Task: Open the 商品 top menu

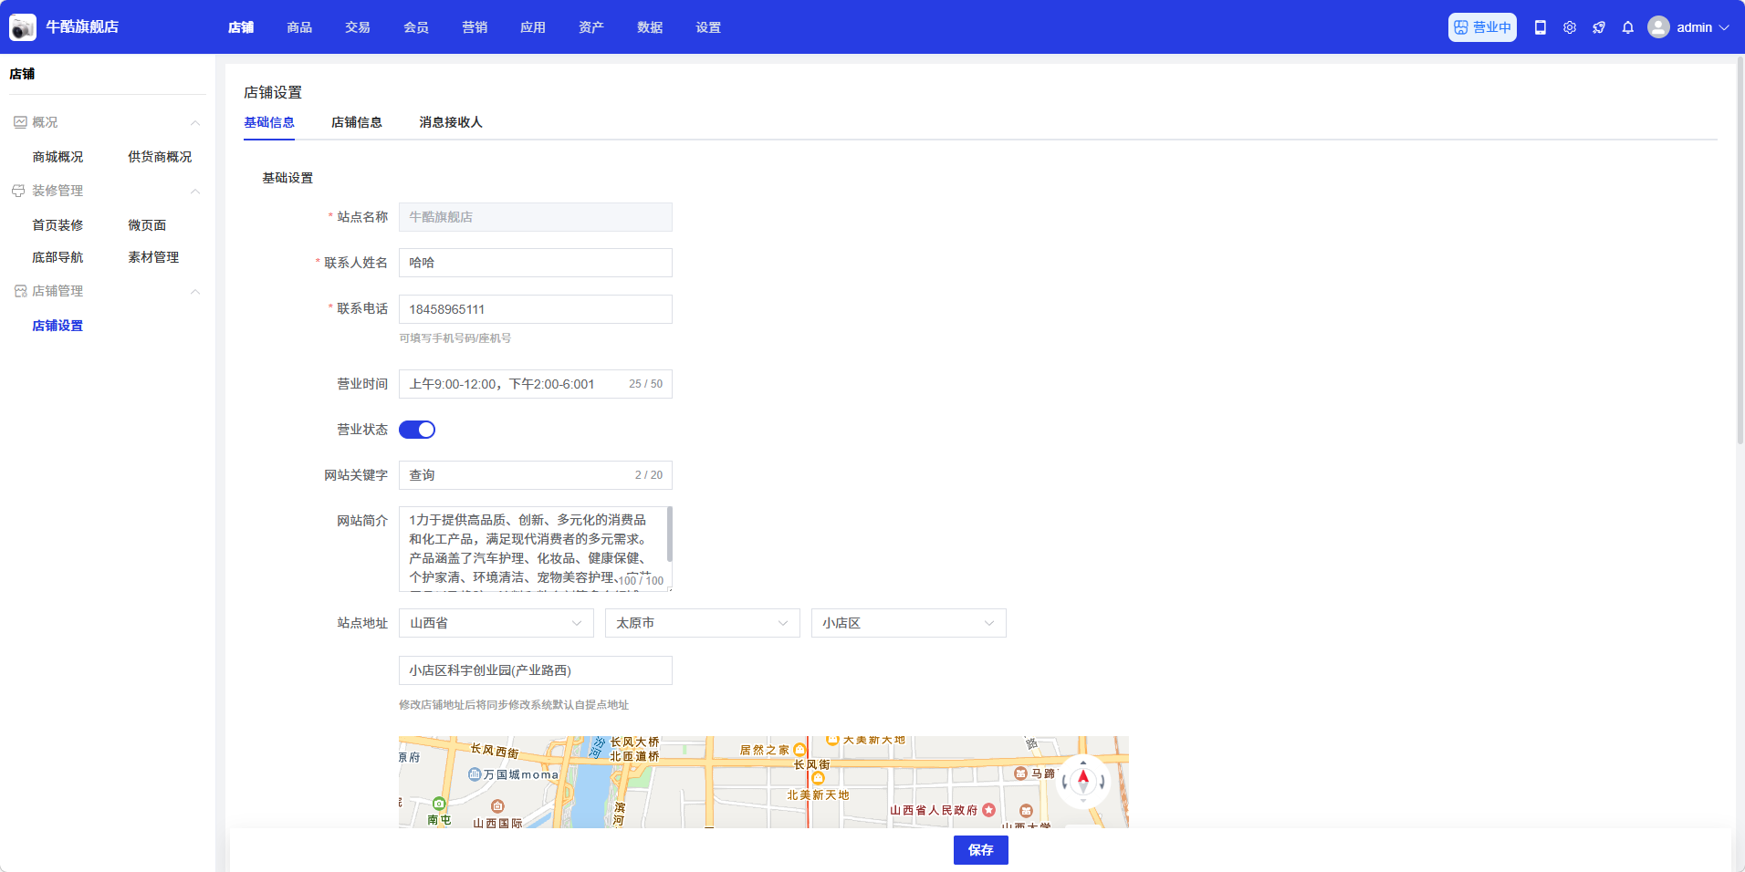Action: (299, 27)
